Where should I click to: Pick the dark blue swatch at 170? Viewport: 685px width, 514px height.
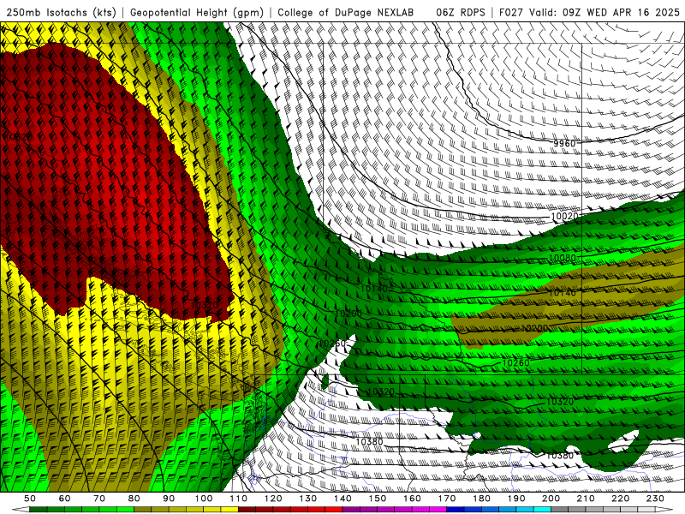(456, 509)
